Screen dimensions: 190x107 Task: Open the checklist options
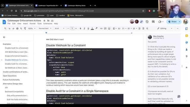tap(124, 29)
